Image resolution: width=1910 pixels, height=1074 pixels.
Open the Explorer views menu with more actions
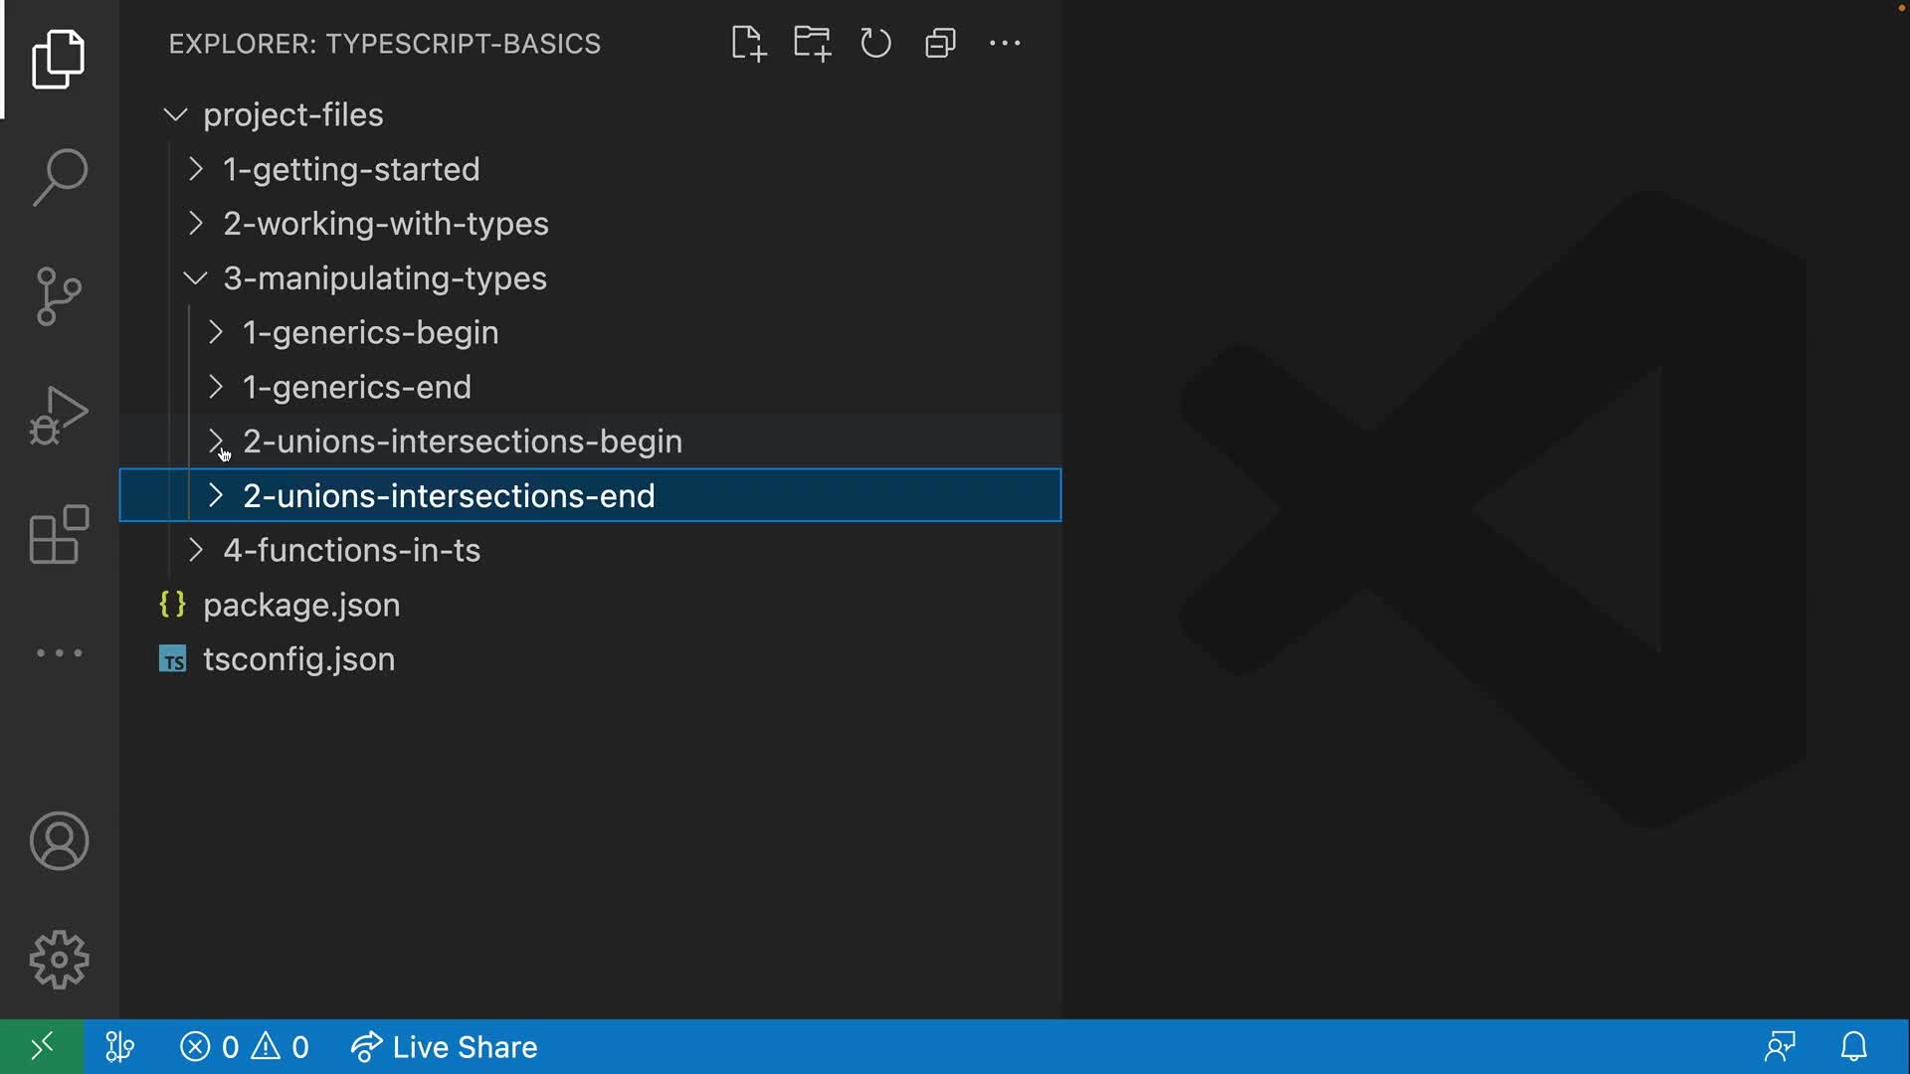click(x=1004, y=43)
